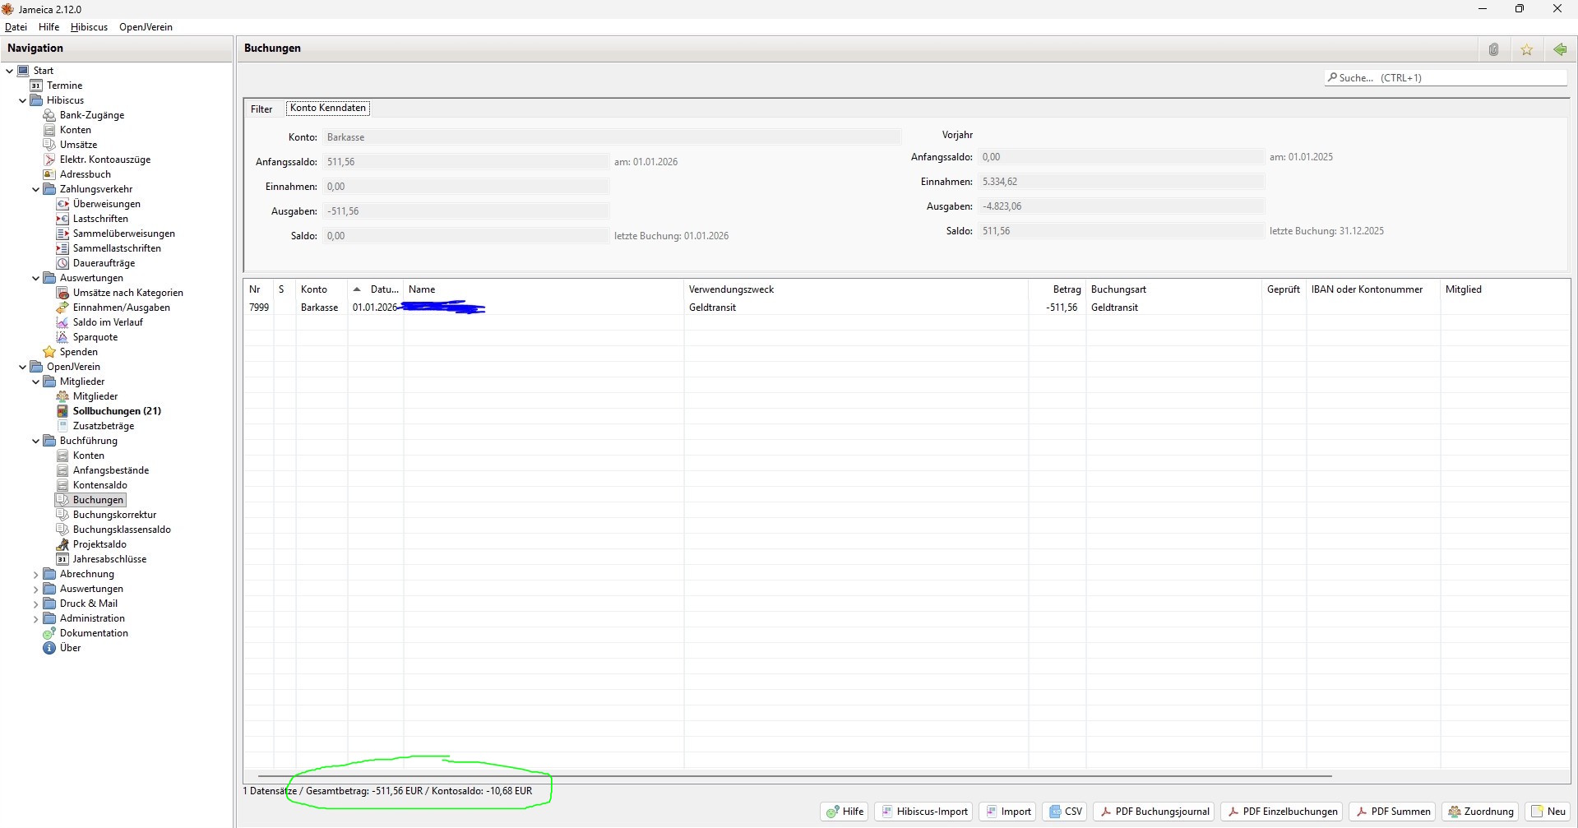The height and width of the screenshot is (828, 1578).
Task: Open the OpenJVerein menu
Action: 146,27
